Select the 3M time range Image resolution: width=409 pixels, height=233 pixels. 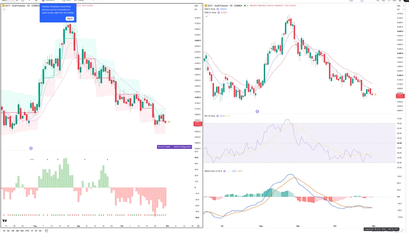click(x=17, y=231)
